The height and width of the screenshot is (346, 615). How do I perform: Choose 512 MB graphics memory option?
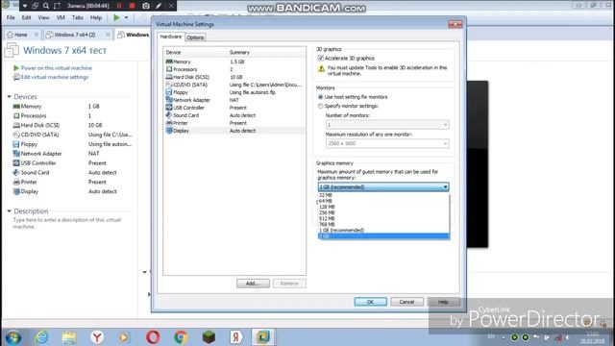point(383,218)
